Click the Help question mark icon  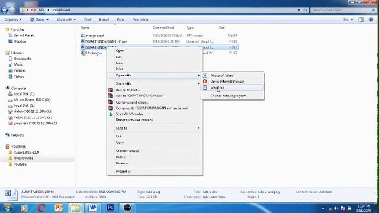point(371,20)
